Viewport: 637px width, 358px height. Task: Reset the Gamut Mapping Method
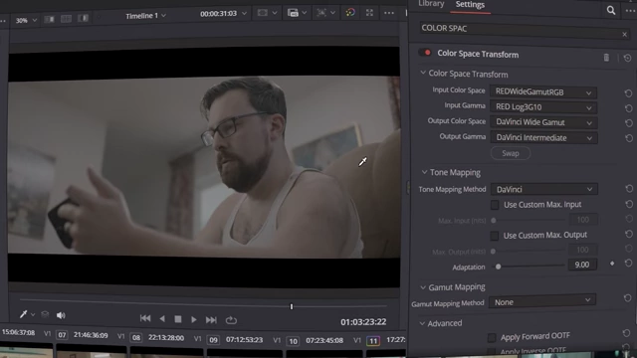[x=628, y=298]
